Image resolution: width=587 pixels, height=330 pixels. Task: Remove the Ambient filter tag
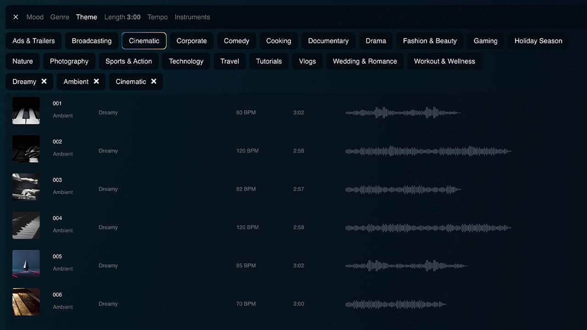point(96,81)
